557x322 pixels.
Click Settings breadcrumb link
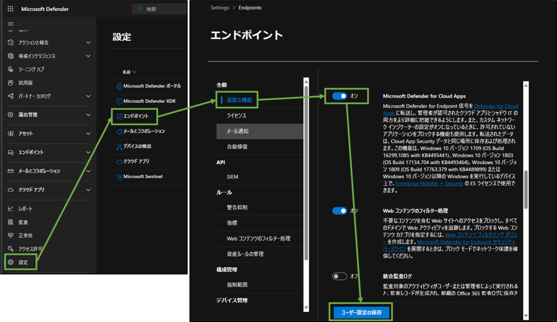pos(220,7)
